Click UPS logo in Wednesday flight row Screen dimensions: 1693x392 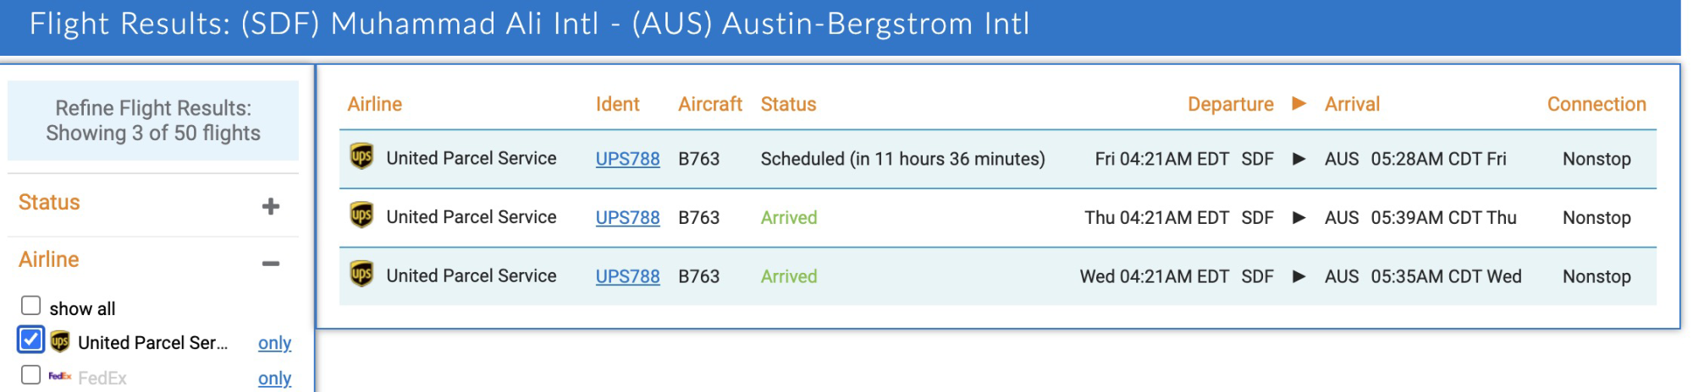coord(361,275)
